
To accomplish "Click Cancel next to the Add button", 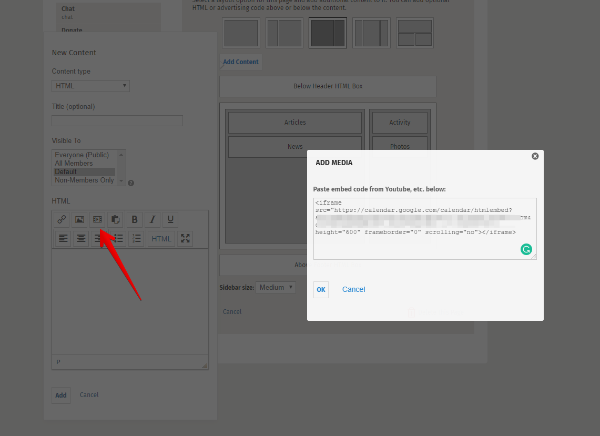I will (89, 394).
